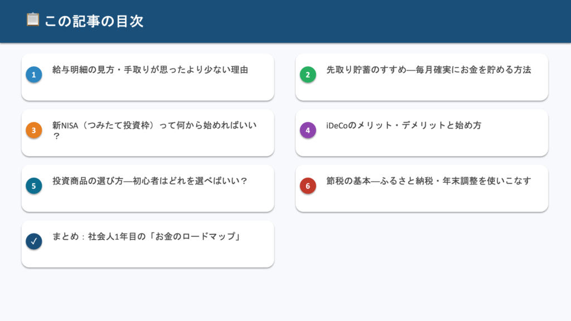Click the この記事の目次 heading text
This screenshot has height=321, width=571.
(x=94, y=21)
